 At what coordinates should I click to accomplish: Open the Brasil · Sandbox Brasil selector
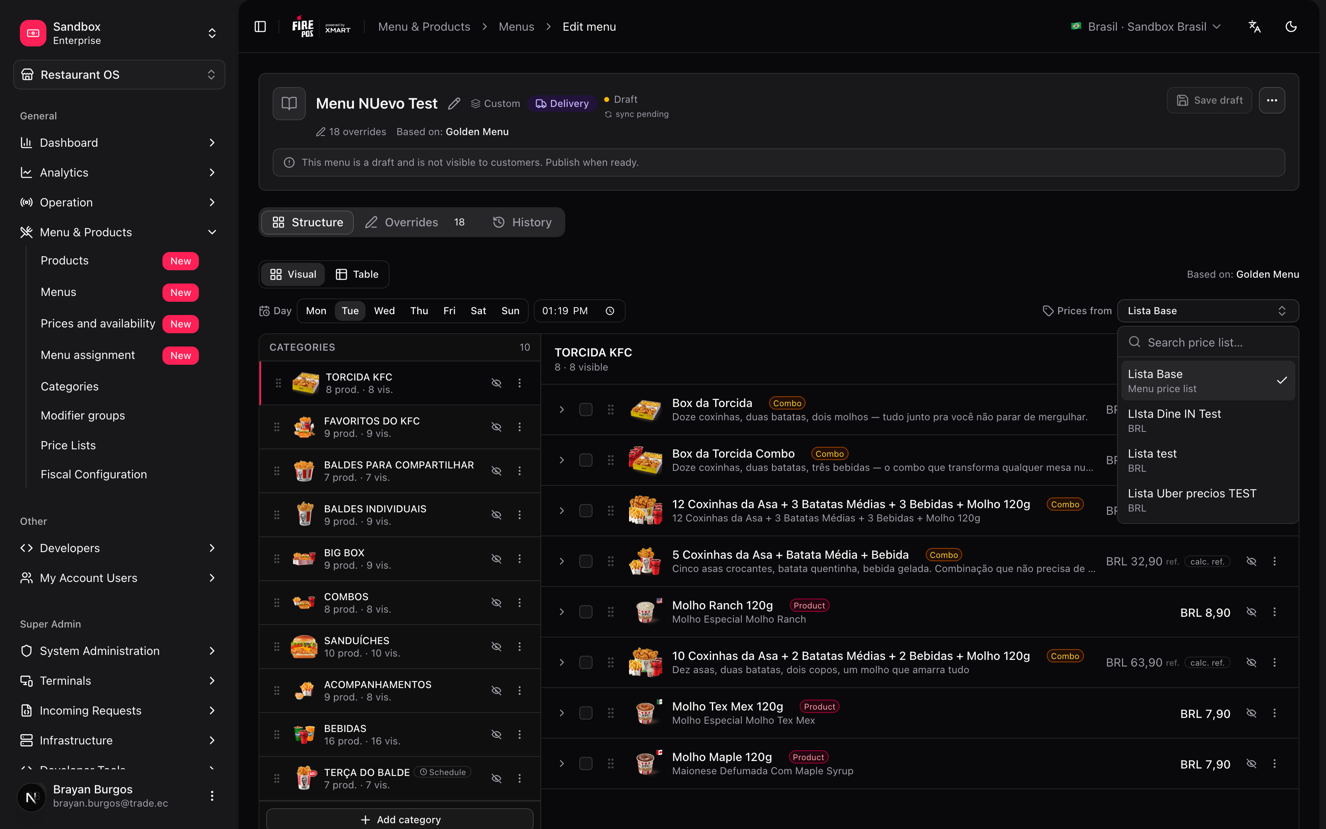pos(1146,27)
